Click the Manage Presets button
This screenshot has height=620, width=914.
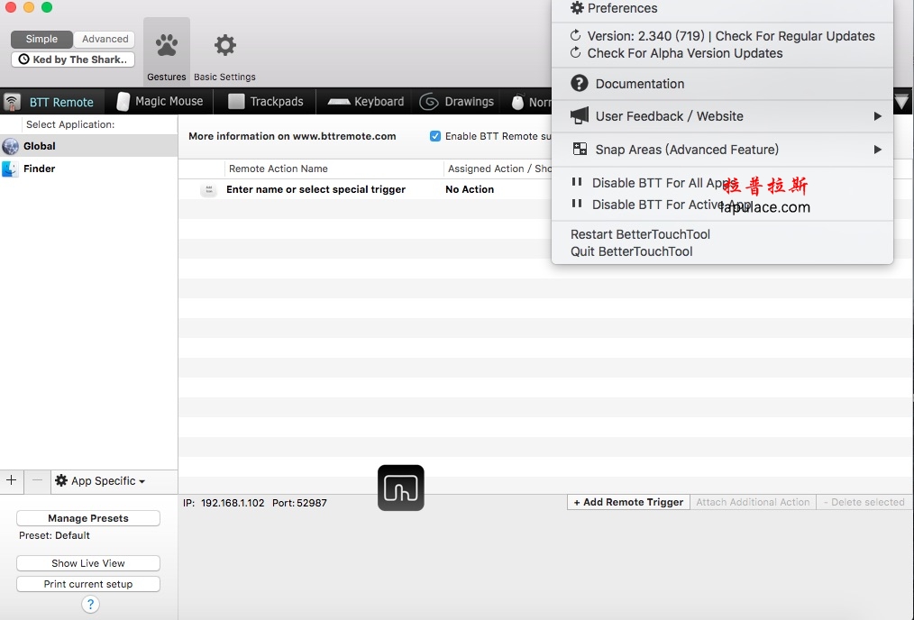coord(88,518)
